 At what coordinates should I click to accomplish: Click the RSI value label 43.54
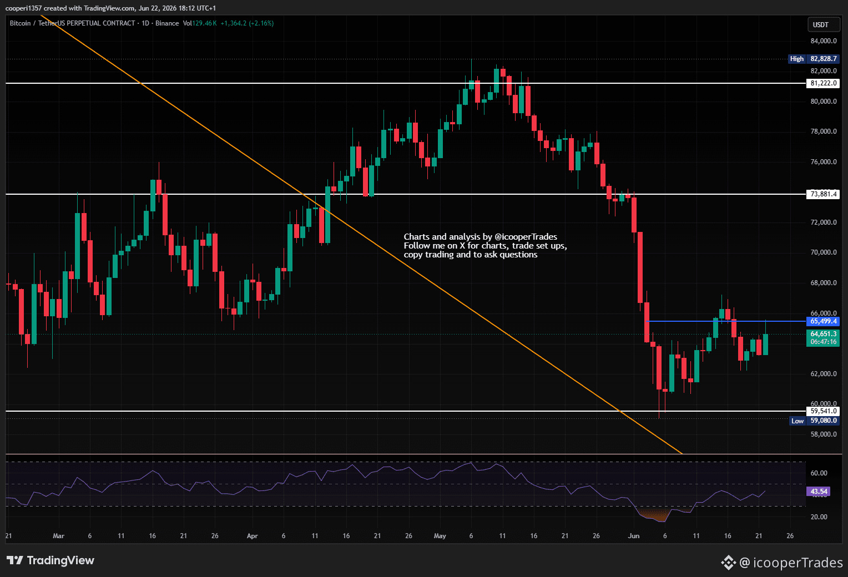click(x=819, y=492)
